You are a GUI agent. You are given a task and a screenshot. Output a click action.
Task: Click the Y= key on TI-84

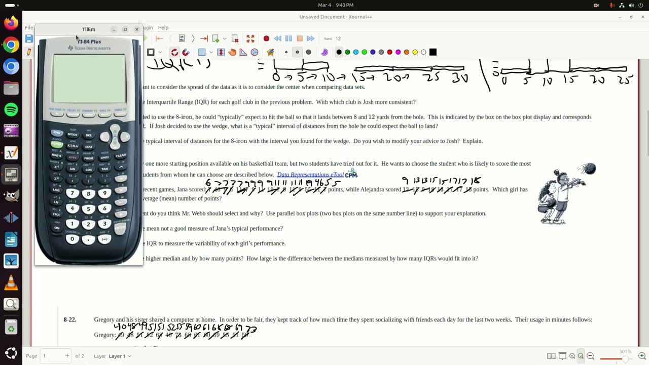(x=56, y=114)
